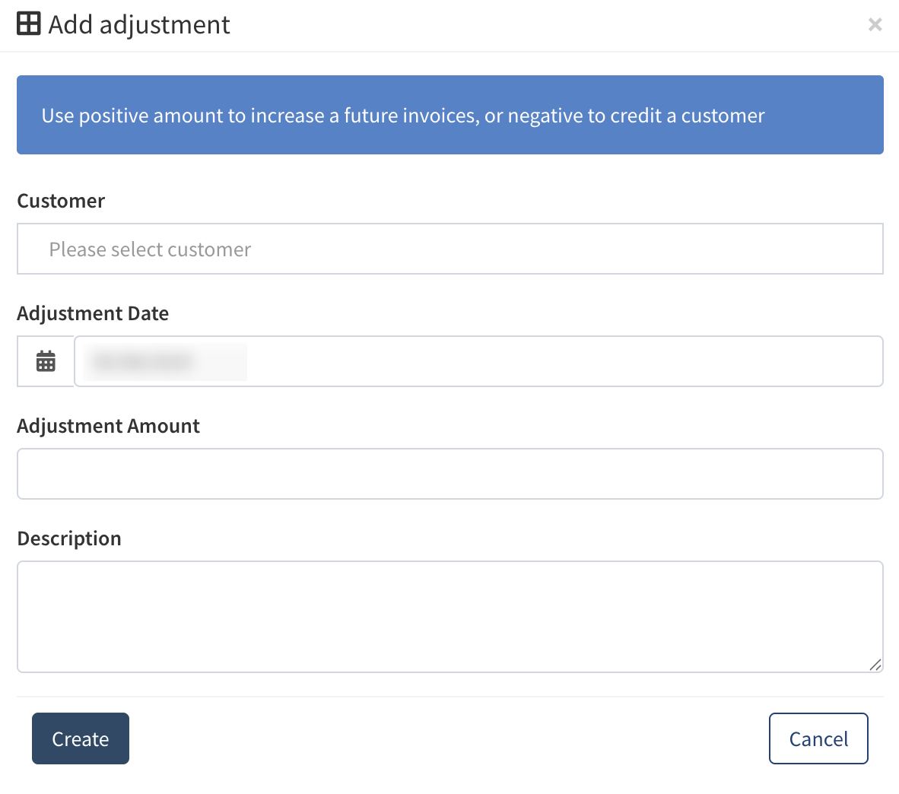This screenshot has width=899, height=794.
Task: Click the Description box resize handle
Action: click(x=875, y=665)
